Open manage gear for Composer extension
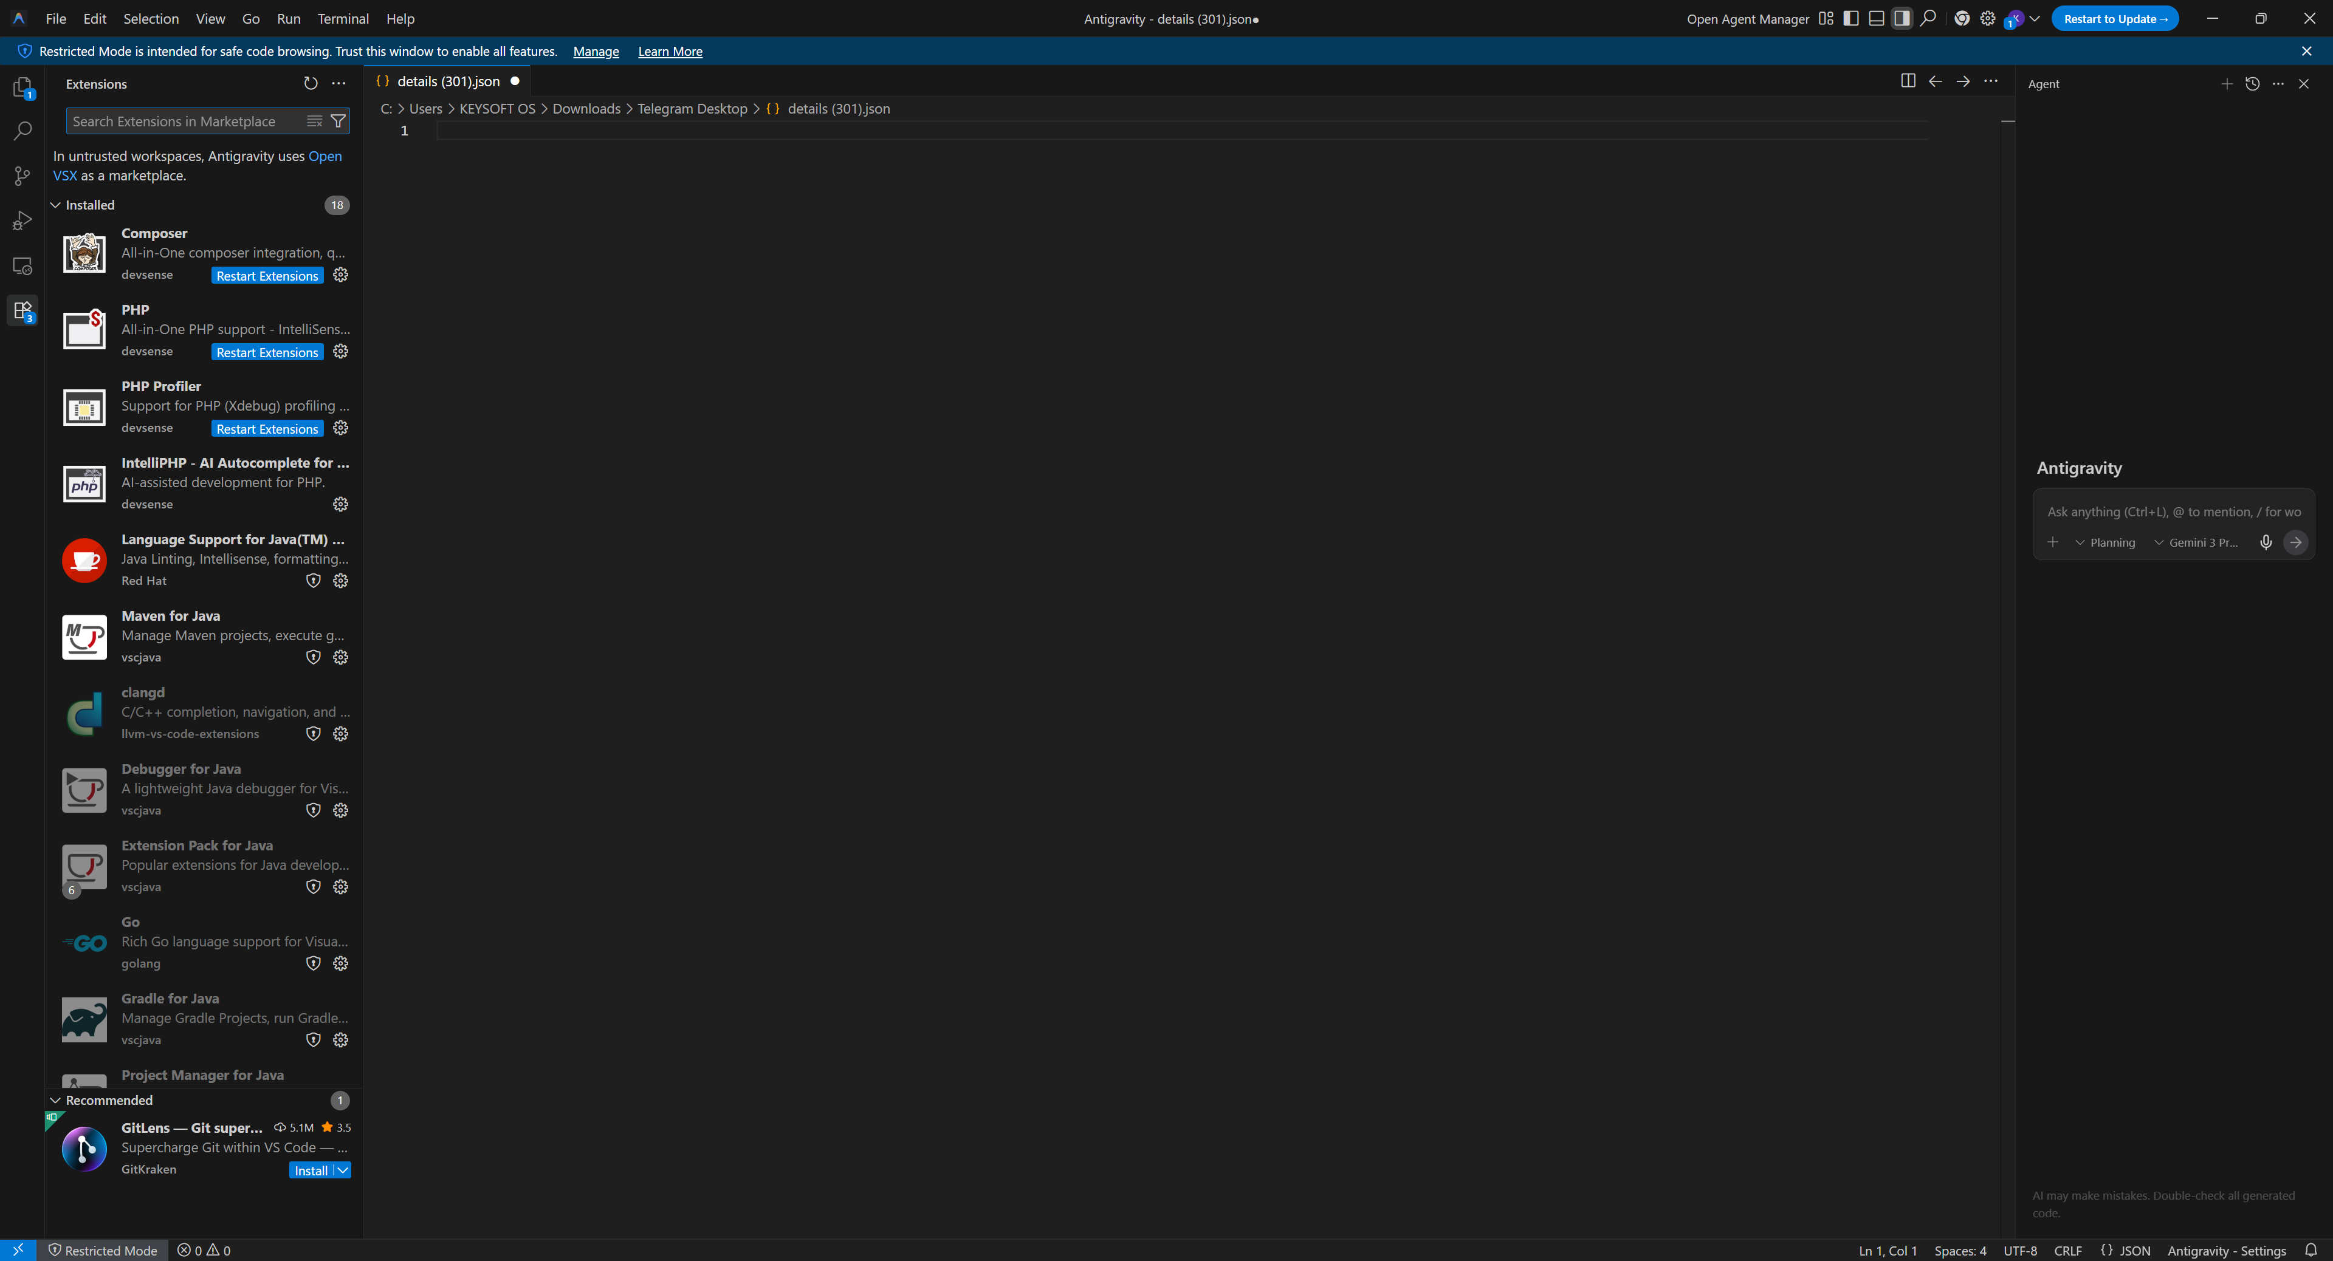 340,275
